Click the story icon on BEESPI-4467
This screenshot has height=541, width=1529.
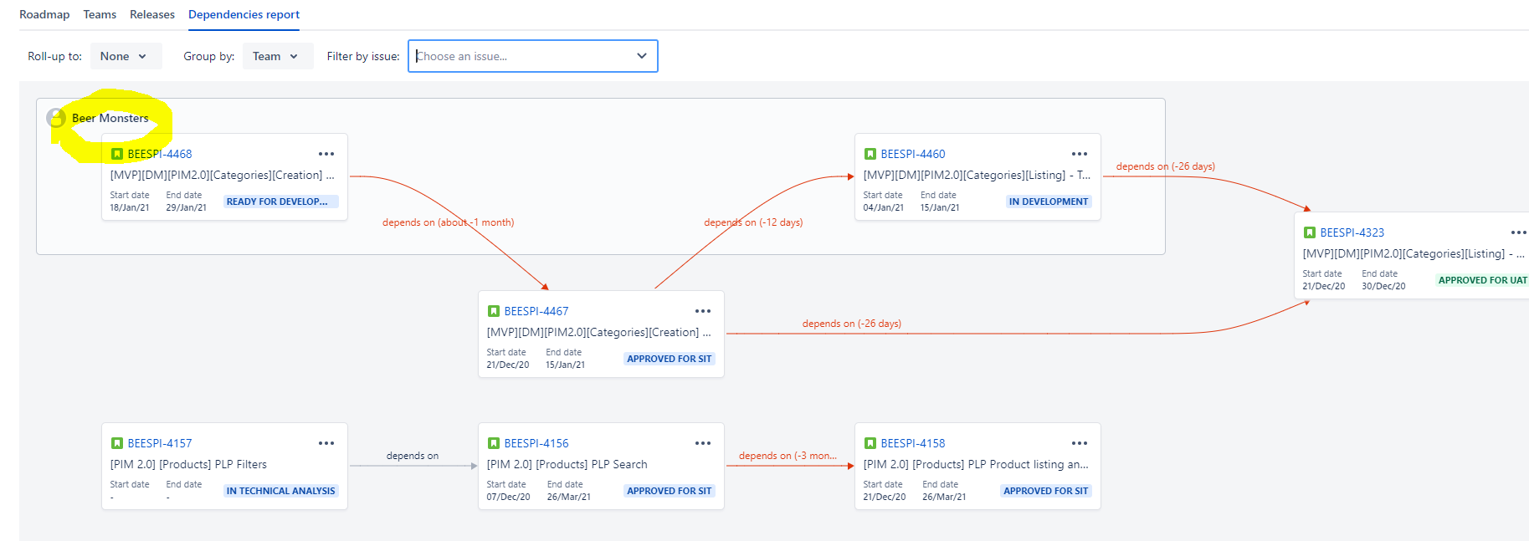pyautogui.click(x=494, y=311)
